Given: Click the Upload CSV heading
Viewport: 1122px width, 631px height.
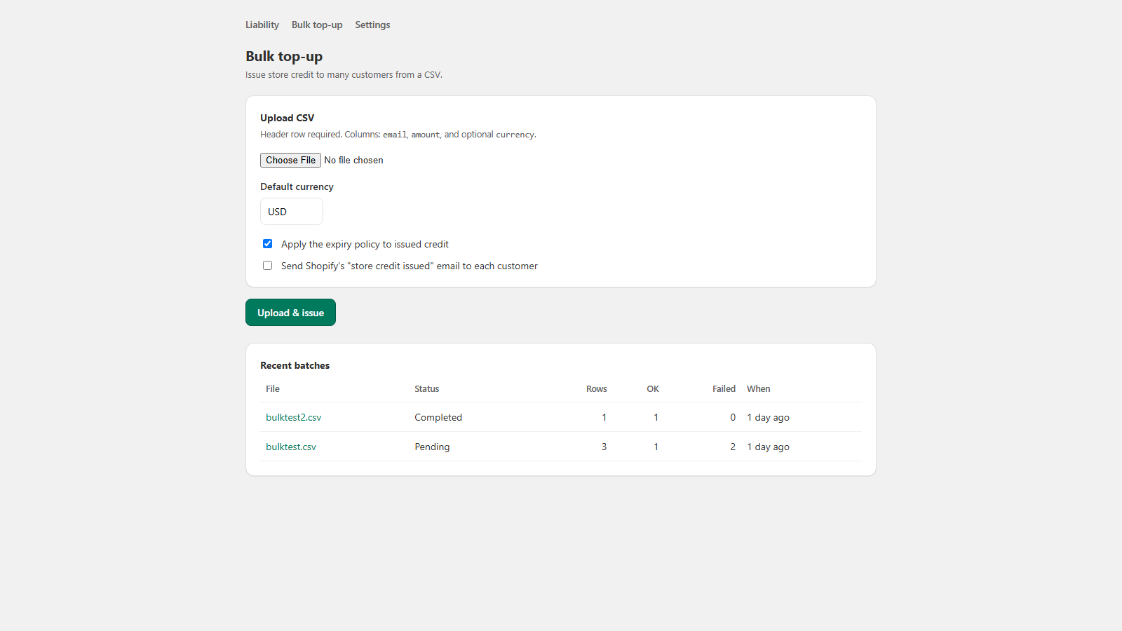Looking at the screenshot, I should 287,118.
